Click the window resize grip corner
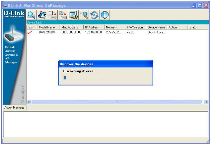The image size is (210, 144). click(x=207, y=141)
